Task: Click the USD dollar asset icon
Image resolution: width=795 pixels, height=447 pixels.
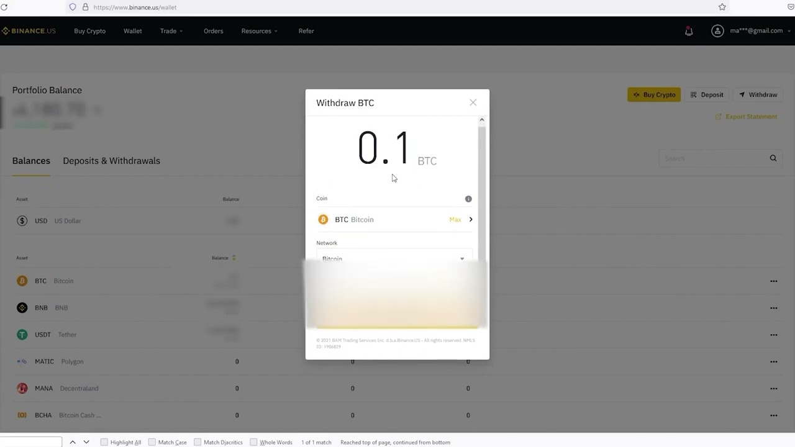Action: (22, 220)
